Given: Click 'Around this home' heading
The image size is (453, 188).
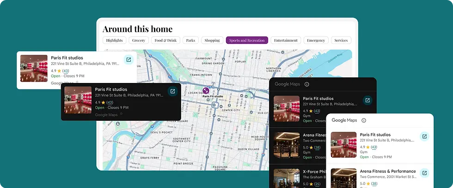Looking at the screenshot, I should coord(138,29).
